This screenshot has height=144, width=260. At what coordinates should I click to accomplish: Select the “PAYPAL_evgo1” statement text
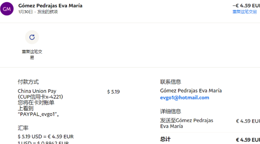pos(38,114)
